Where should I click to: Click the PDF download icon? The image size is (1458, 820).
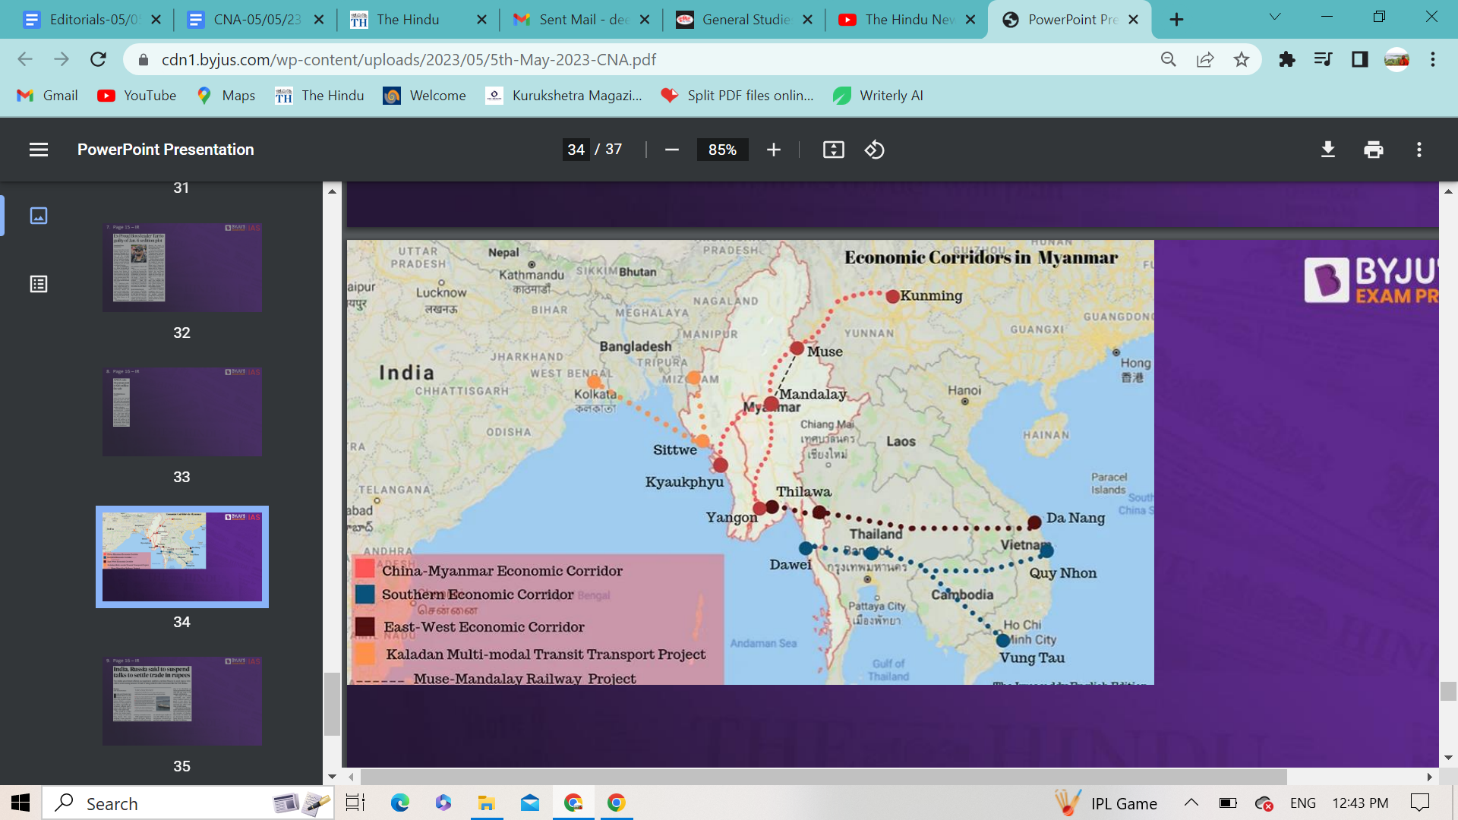coord(1327,150)
